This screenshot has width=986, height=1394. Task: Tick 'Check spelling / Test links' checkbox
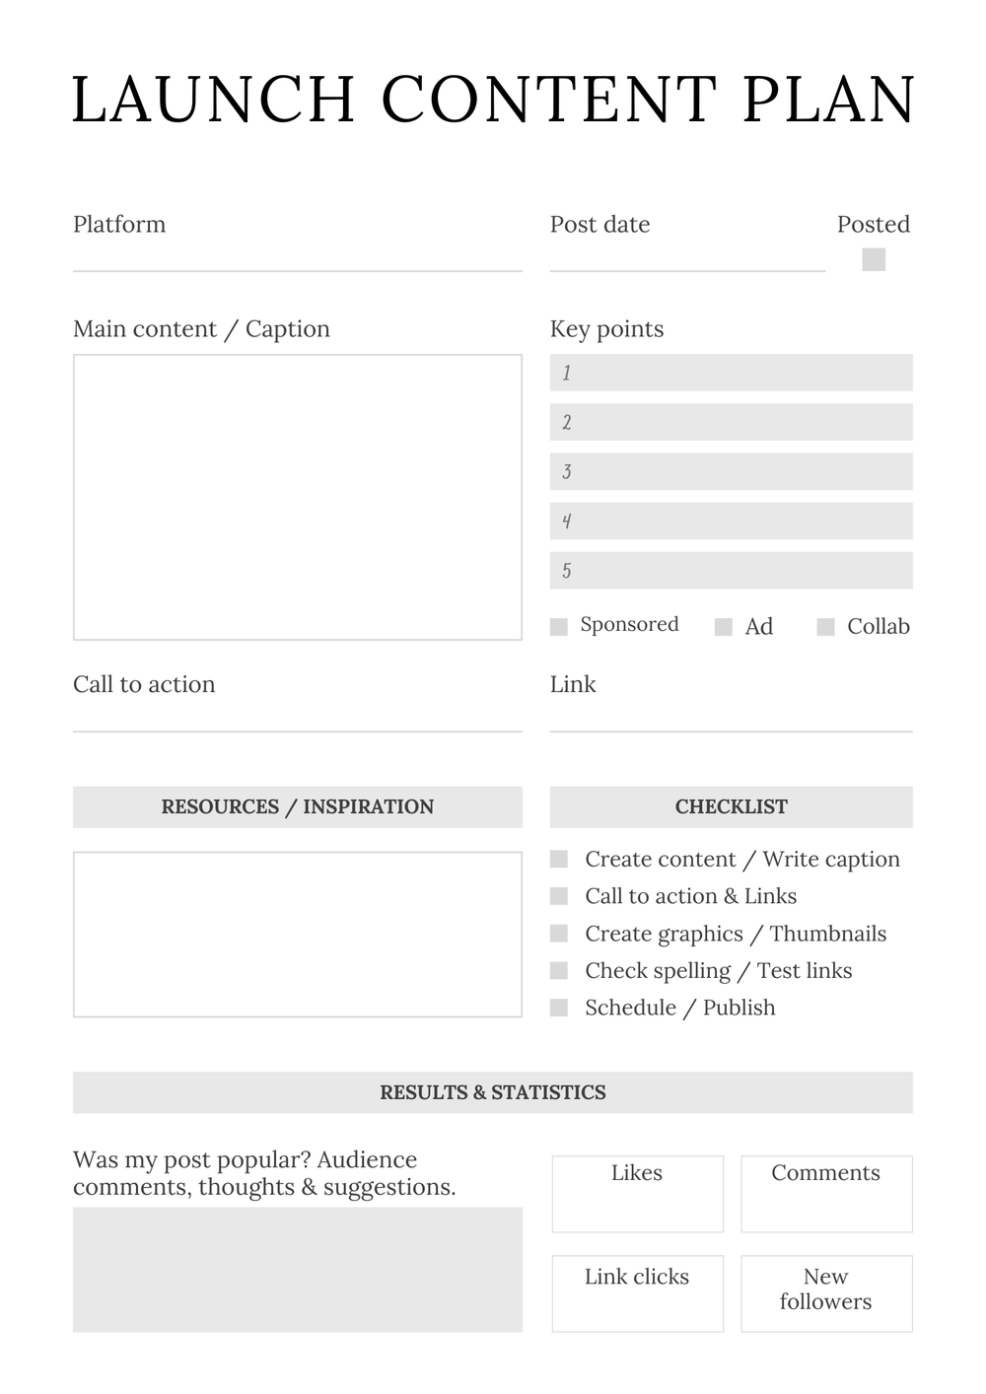click(559, 971)
